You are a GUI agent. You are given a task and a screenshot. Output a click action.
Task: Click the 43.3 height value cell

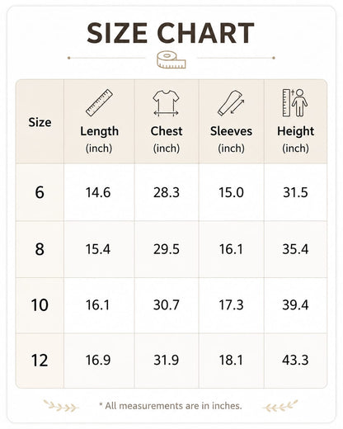point(295,361)
